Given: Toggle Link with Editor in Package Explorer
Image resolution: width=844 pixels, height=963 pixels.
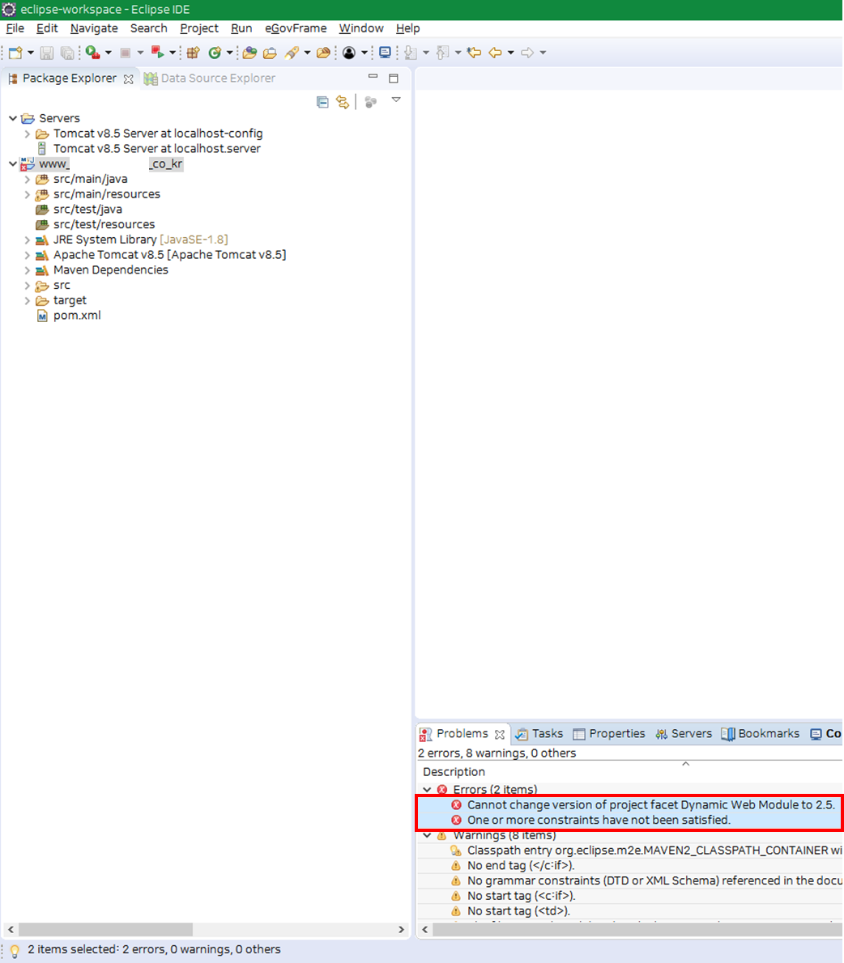Looking at the screenshot, I should [x=343, y=102].
